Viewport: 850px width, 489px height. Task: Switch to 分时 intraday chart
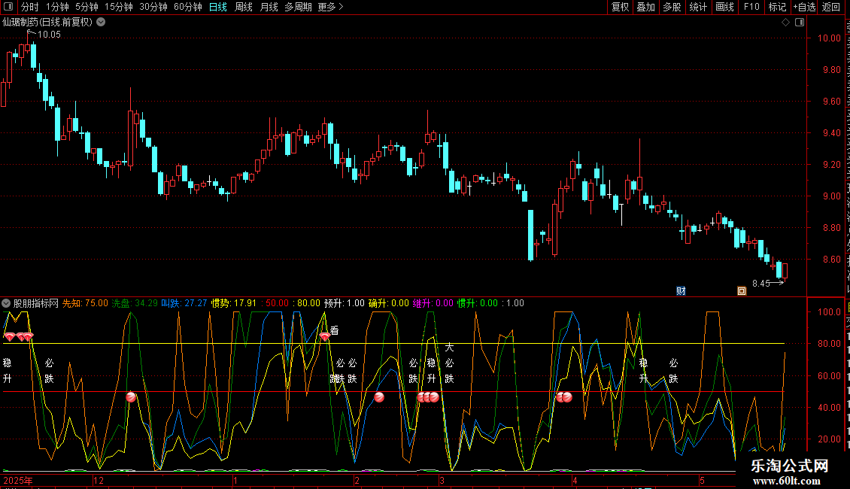pyautogui.click(x=30, y=7)
